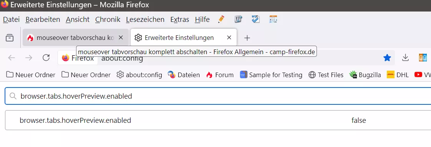This screenshot has height=147, width=431.
Task: Open new tab with plus button
Action: (247, 38)
